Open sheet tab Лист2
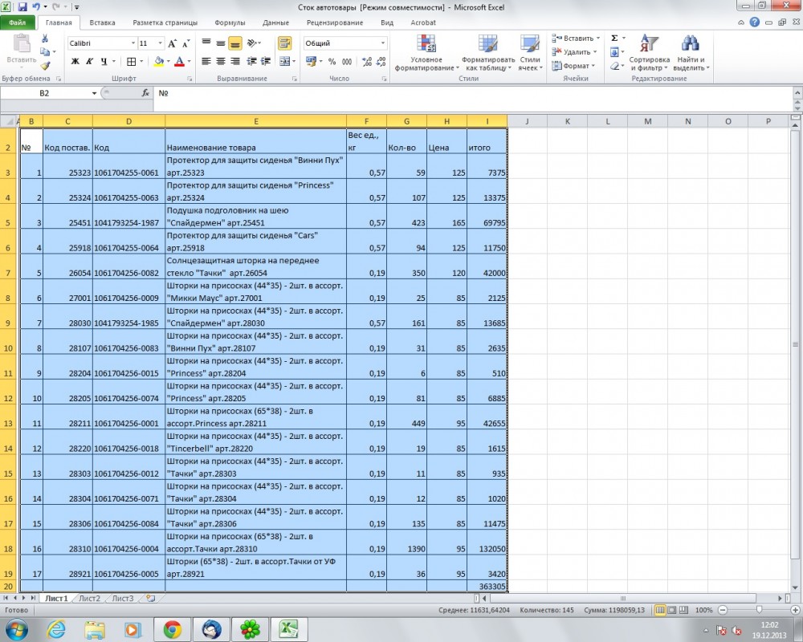 tap(90, 599)
